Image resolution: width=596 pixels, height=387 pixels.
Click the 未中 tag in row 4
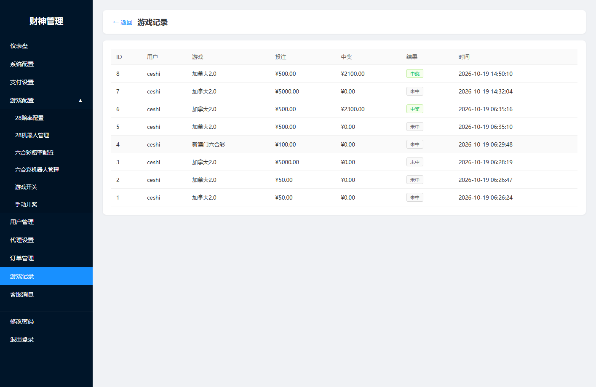415,144
